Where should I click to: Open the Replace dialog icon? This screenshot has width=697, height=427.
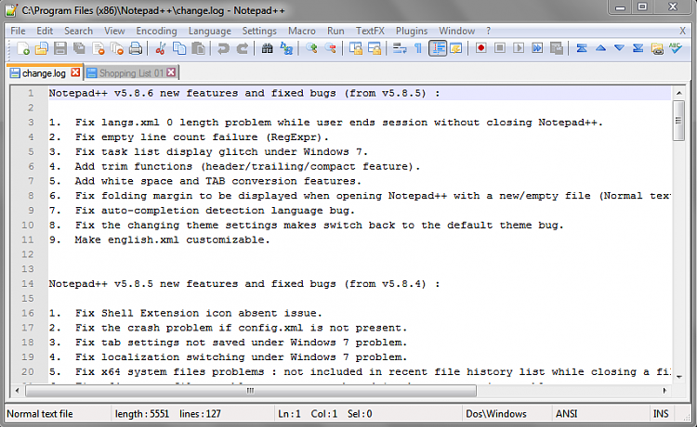coord(286,48)
